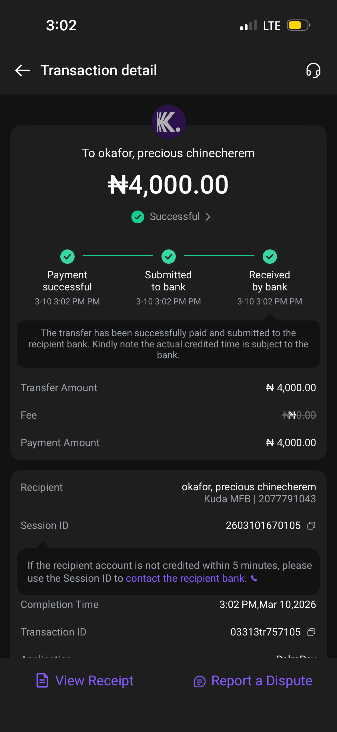Tap the Report a Dispute chat icon
This screenshot has width=337, height=732.
click(200, 681)
